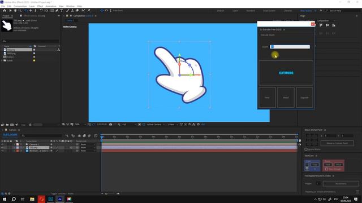This screenshot has width=362, height=203.
Task: Select the Pan Behind anchor point tool
Action: (46, 11)
